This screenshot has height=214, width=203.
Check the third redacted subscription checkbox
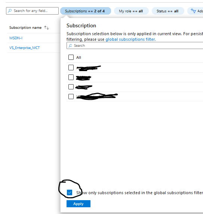pos(71,87)
